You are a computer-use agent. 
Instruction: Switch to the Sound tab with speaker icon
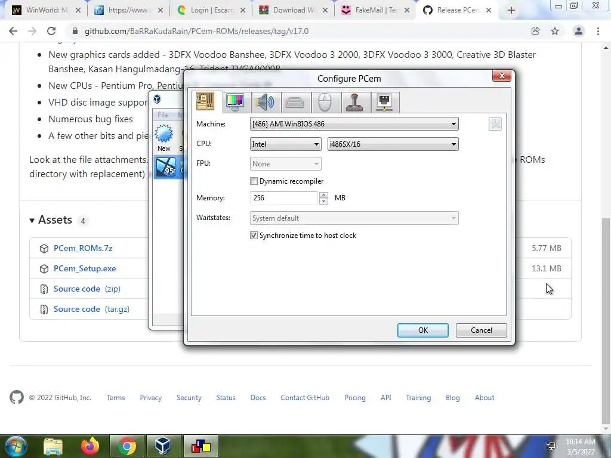click(264, 103)
